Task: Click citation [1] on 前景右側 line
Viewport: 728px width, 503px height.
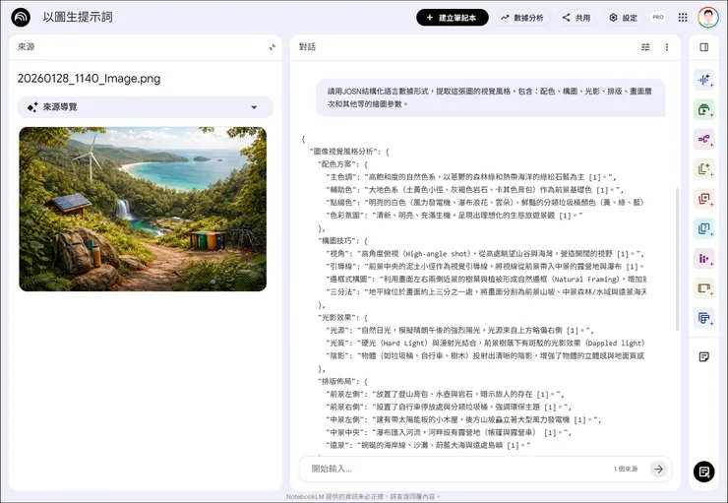Action: pyautogui.click(x=550, y=408)
